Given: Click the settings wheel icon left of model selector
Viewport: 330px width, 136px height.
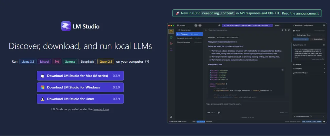Looking at the screenshot, I should click(x=219, y=25).
